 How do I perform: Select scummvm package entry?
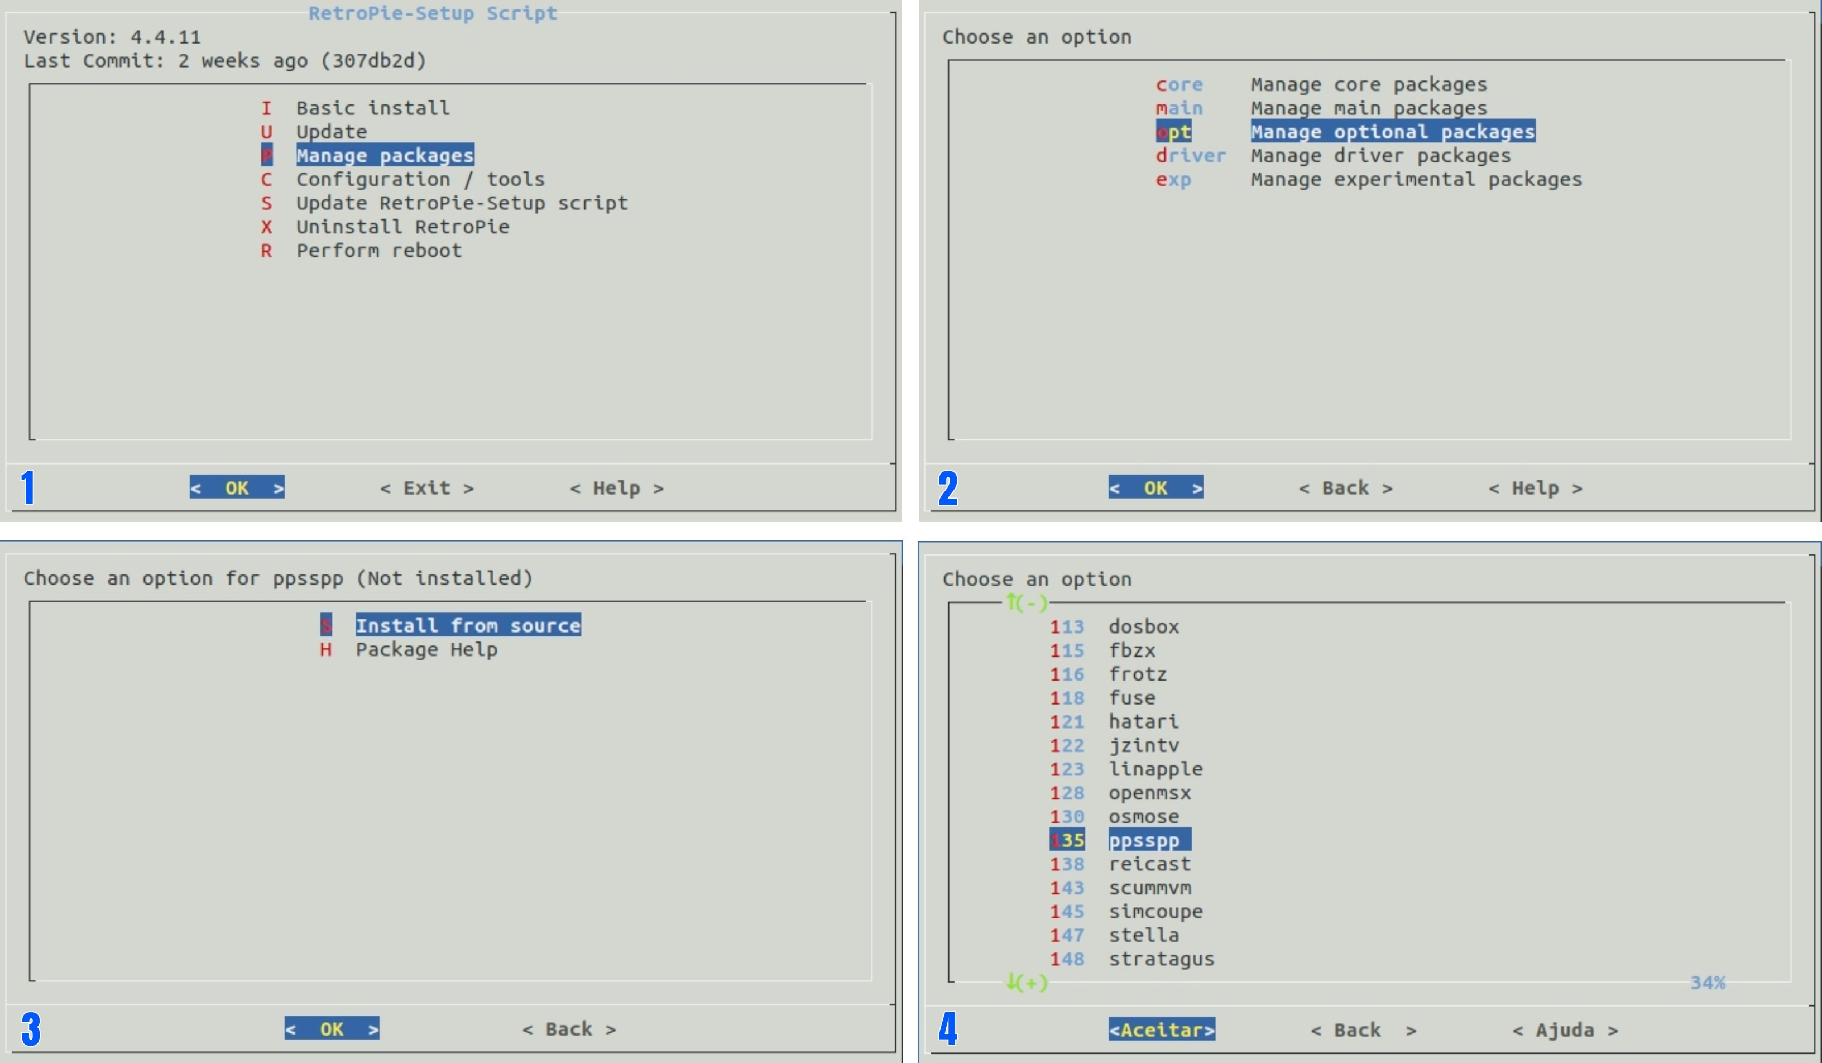(x=1149, y=888)
